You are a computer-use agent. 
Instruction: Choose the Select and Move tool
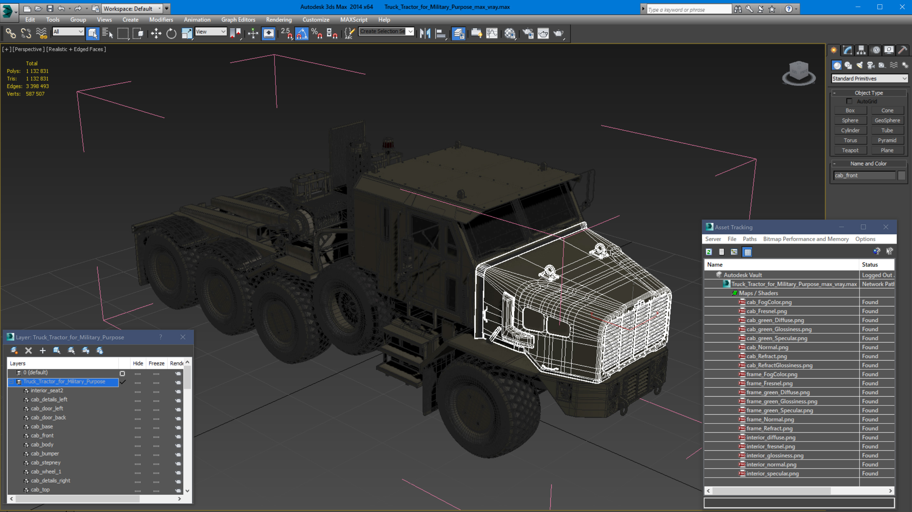[156, 33]
